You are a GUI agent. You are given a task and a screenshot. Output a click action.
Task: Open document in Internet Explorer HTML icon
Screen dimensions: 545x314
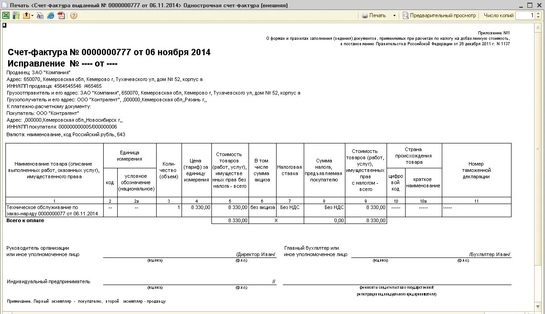pyautogui.click(x=50, y=15)
